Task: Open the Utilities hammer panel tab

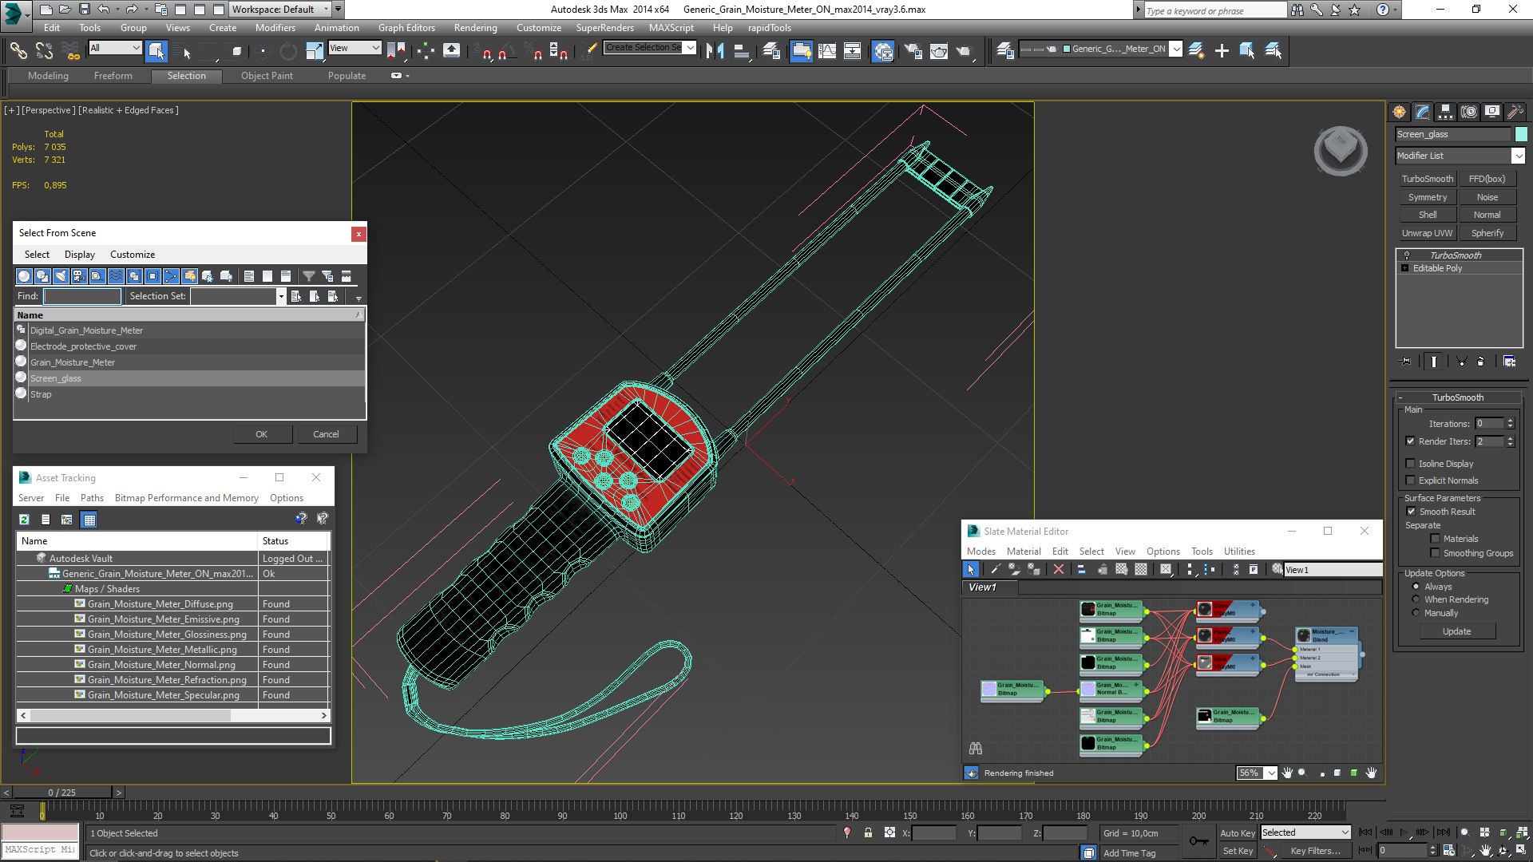Action: click(x=1515, y=112)
